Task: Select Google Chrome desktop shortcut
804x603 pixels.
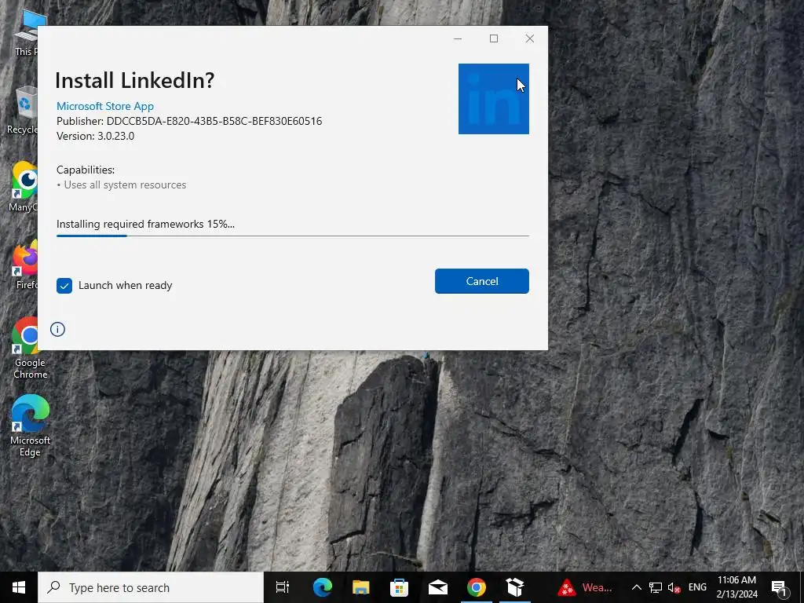Action: [x=30, y=348]
